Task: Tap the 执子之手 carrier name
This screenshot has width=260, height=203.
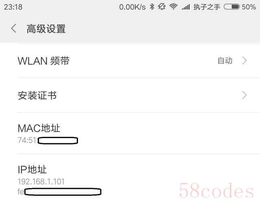Action: tap(207, 7)
